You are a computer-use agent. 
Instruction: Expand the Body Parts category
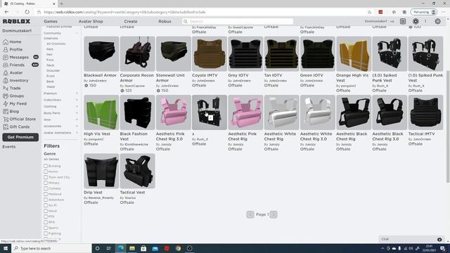click(x=77, y=113)
